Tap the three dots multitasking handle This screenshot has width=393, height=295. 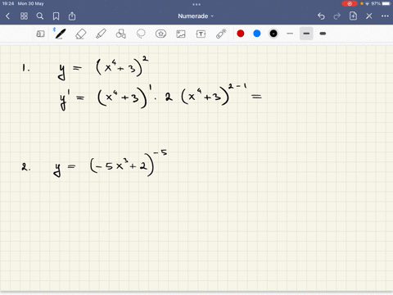[196, 4]
